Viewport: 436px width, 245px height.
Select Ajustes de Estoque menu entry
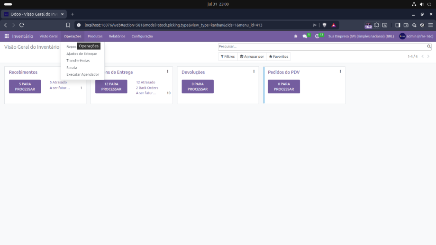click(x=82, y=54)
